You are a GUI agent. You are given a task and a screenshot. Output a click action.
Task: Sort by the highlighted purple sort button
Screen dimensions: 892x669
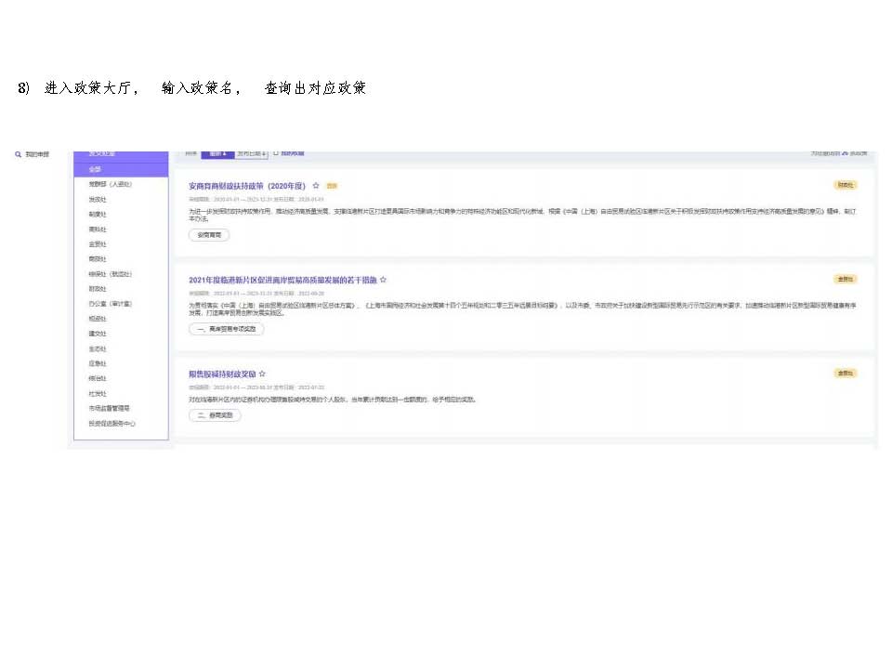[217, 153]
